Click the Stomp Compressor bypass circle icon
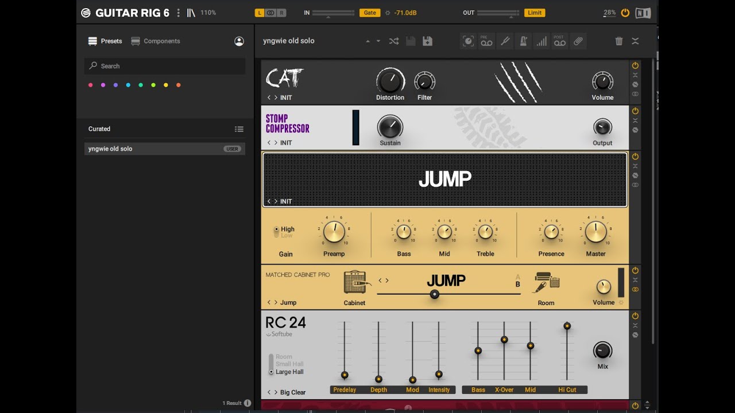735x413 pixels. 635,130
